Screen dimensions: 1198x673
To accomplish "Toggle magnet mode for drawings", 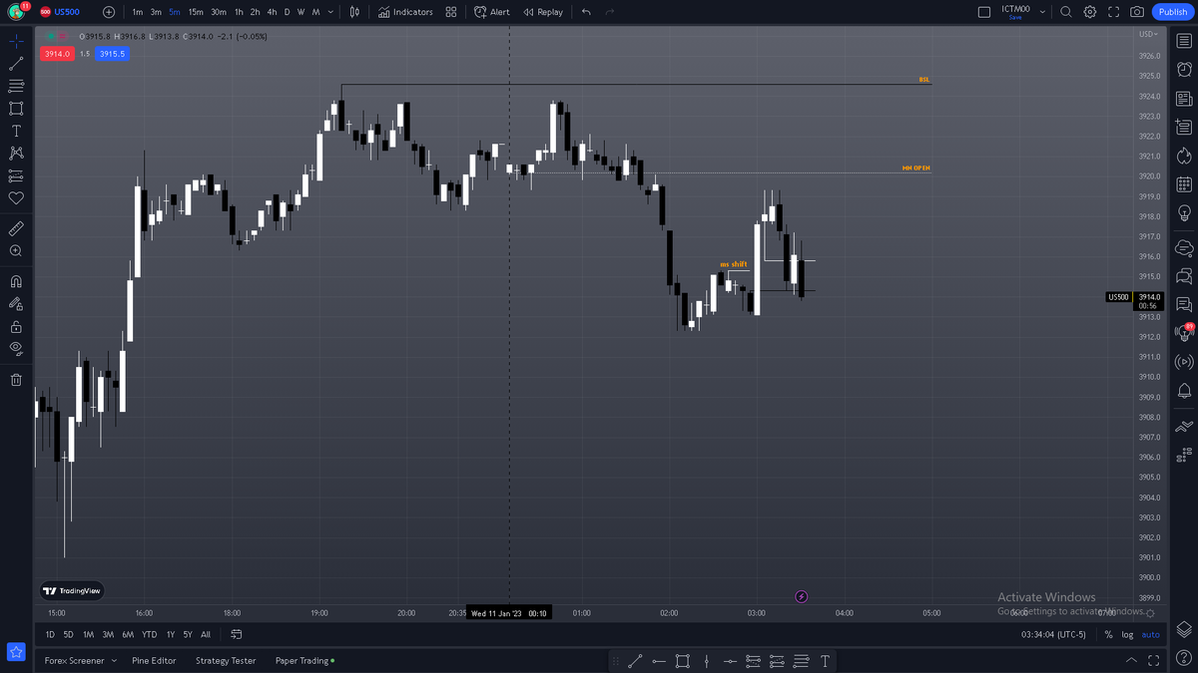I will pyautogui.click(x=16, y=281).
